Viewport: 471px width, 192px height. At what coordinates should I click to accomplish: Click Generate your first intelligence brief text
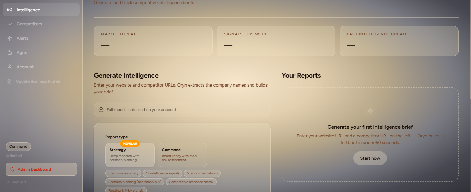370,127
